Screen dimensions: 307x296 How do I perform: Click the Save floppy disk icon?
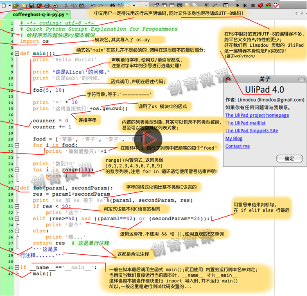(32, 5)
